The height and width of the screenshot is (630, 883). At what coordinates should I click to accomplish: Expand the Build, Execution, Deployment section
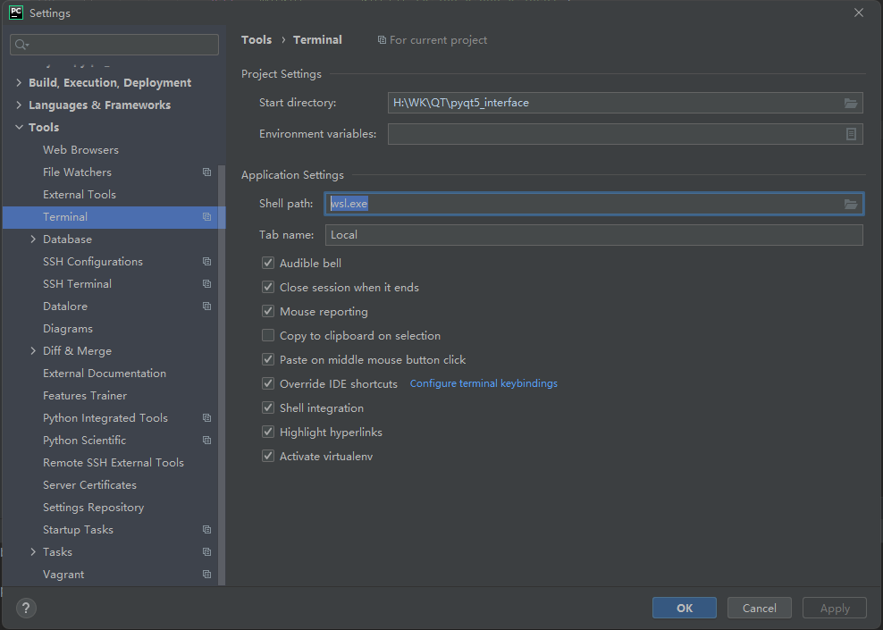[19, 83]
